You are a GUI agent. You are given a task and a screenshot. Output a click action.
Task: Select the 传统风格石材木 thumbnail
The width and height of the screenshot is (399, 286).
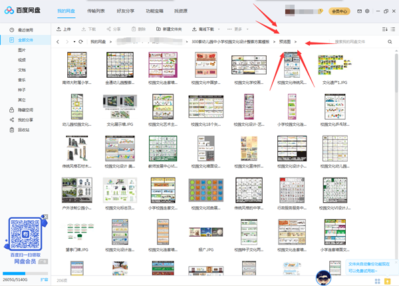(x=77, y=148)
